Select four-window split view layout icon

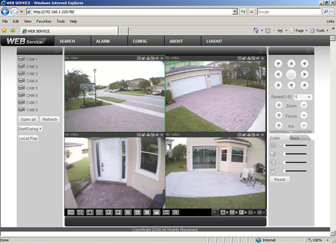pos(99,212)
